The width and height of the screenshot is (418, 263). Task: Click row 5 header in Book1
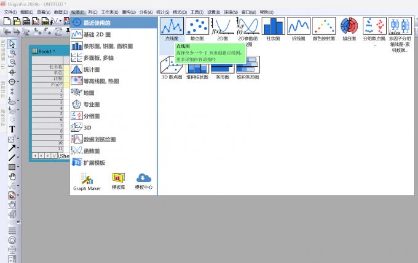pyautogui.click(x=47, y=114)
